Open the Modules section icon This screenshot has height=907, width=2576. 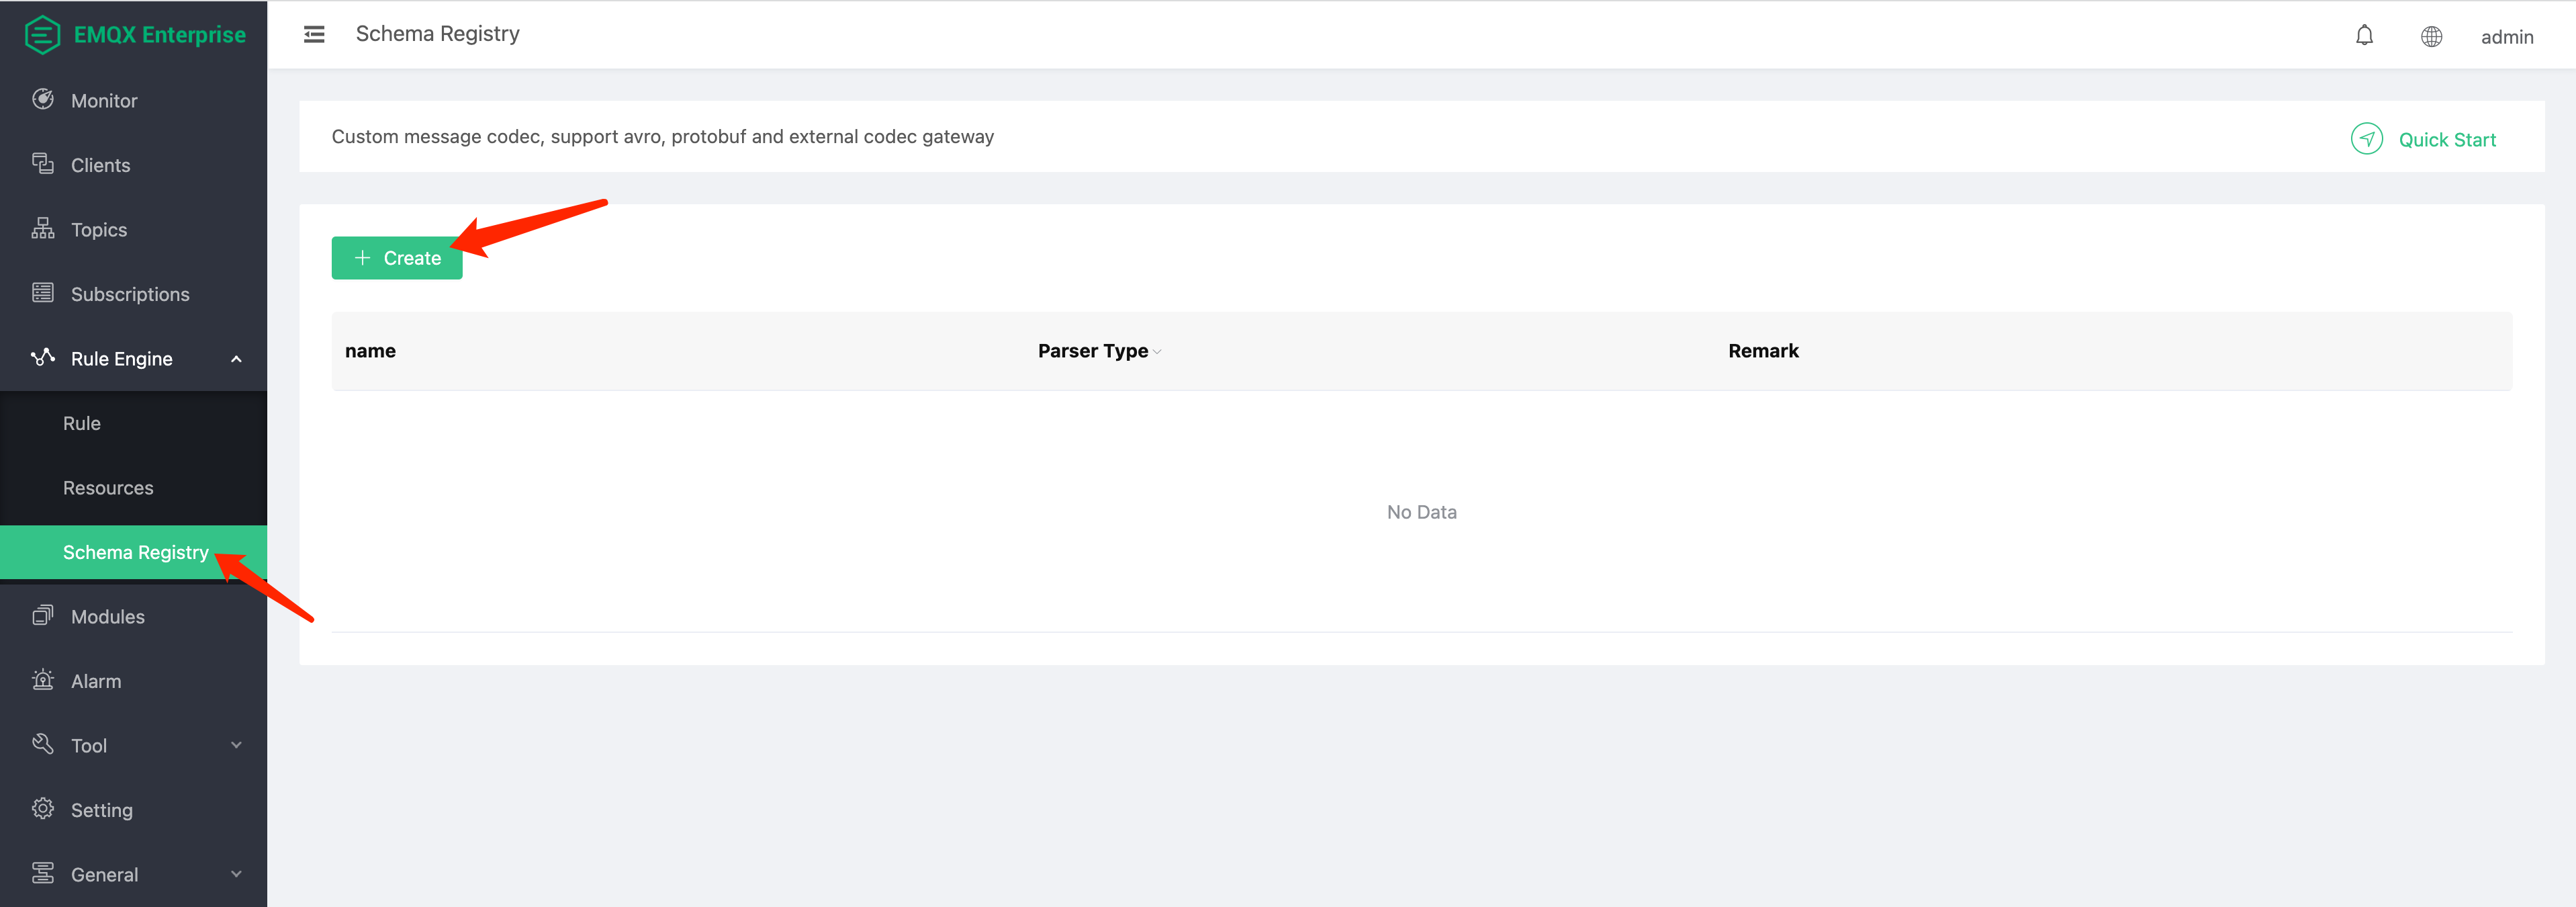tap(42, 616)
